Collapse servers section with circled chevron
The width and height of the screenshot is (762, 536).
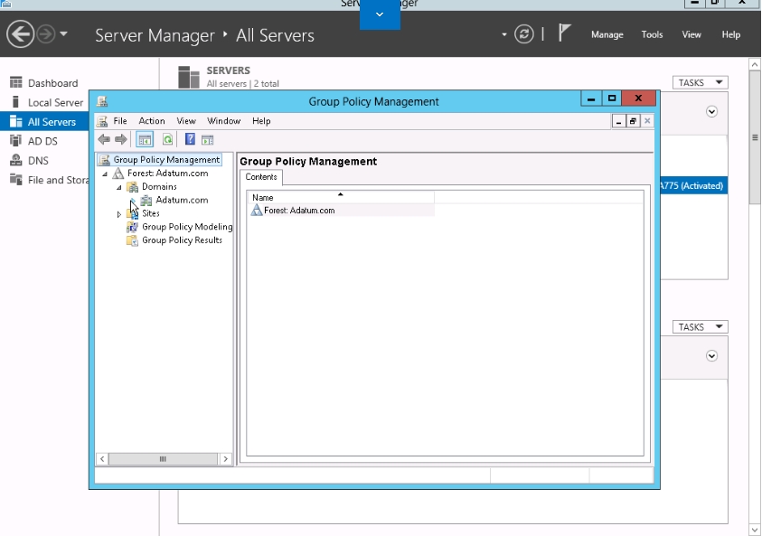(x=711, y=112)
